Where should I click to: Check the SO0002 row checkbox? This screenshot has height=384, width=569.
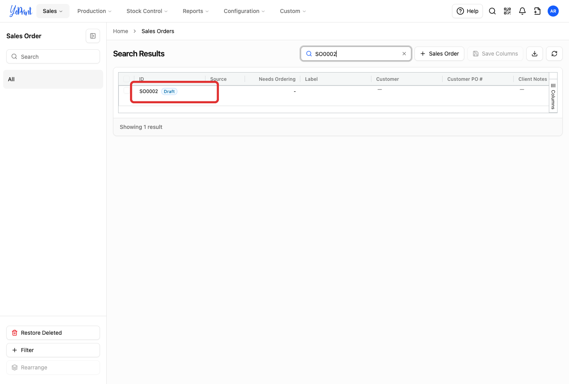126,91
